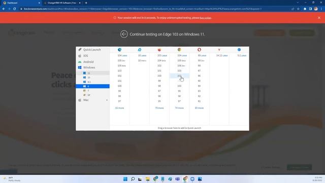Launch Safari 5.1 Latest
Image resolution: width=325 pixels, height=183 pixels.
(242, 55)
